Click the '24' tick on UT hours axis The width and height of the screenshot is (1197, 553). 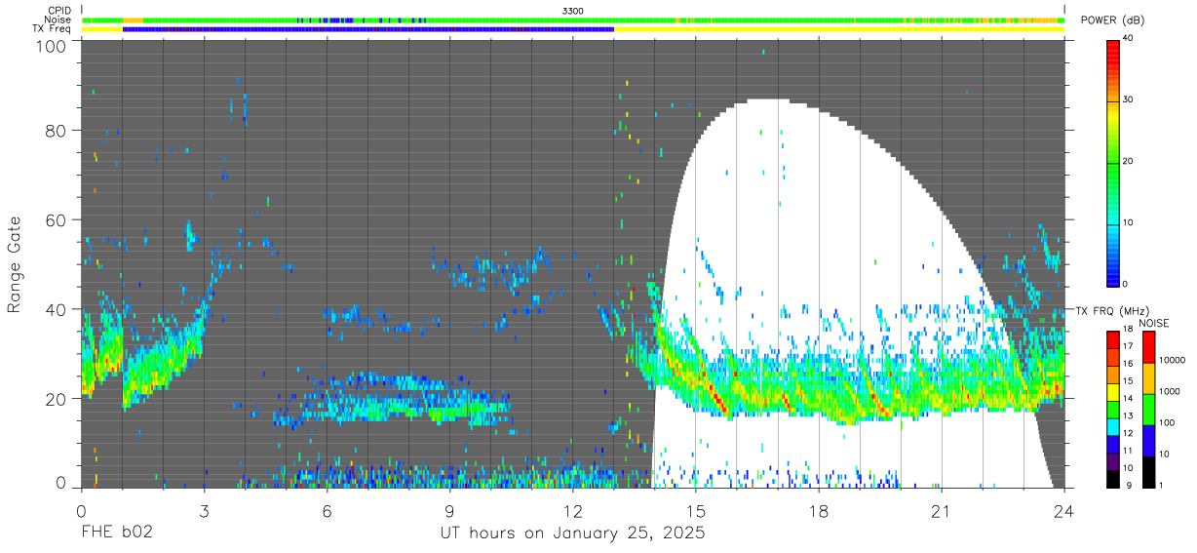pyautogui.click(x=1063, y=512)
